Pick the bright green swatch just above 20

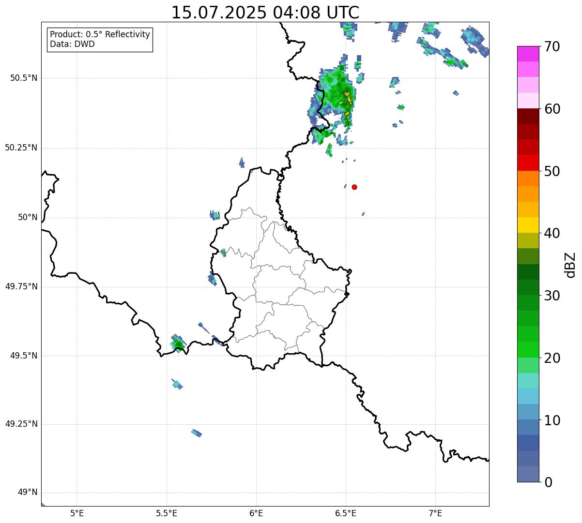point(528,349)
